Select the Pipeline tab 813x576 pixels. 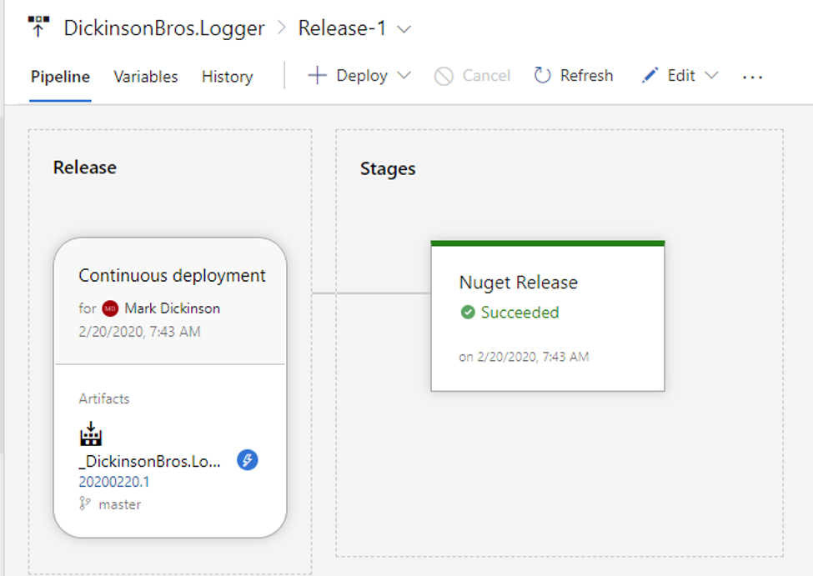point(60,77)
